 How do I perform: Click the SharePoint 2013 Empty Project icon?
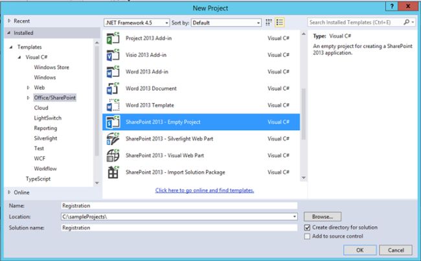click(113, 122)
